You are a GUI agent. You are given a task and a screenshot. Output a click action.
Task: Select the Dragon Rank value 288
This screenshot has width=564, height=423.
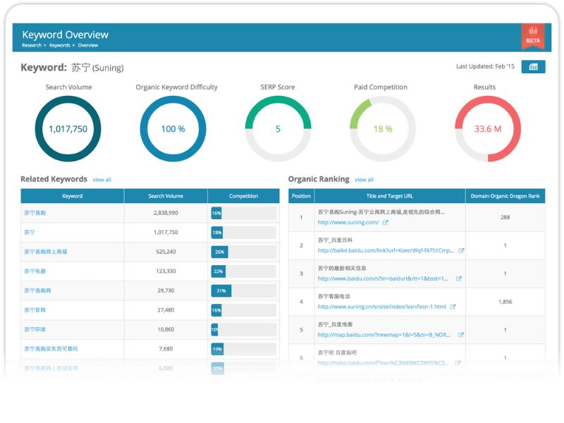click(505, 217)
